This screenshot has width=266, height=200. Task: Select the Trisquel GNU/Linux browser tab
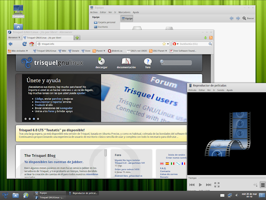pos(48,38)
